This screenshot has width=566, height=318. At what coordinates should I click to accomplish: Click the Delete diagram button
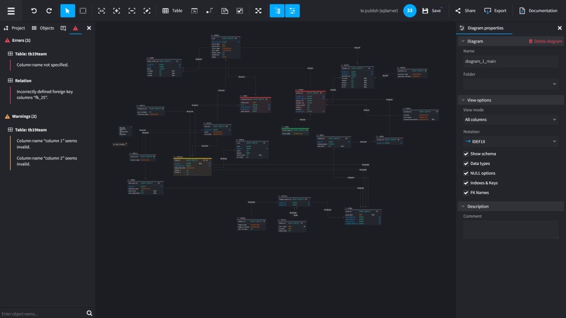pos(545,41)
